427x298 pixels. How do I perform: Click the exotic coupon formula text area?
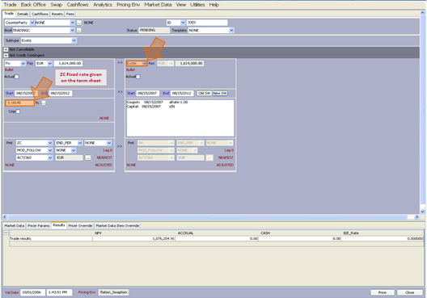[x=180, y=118]
